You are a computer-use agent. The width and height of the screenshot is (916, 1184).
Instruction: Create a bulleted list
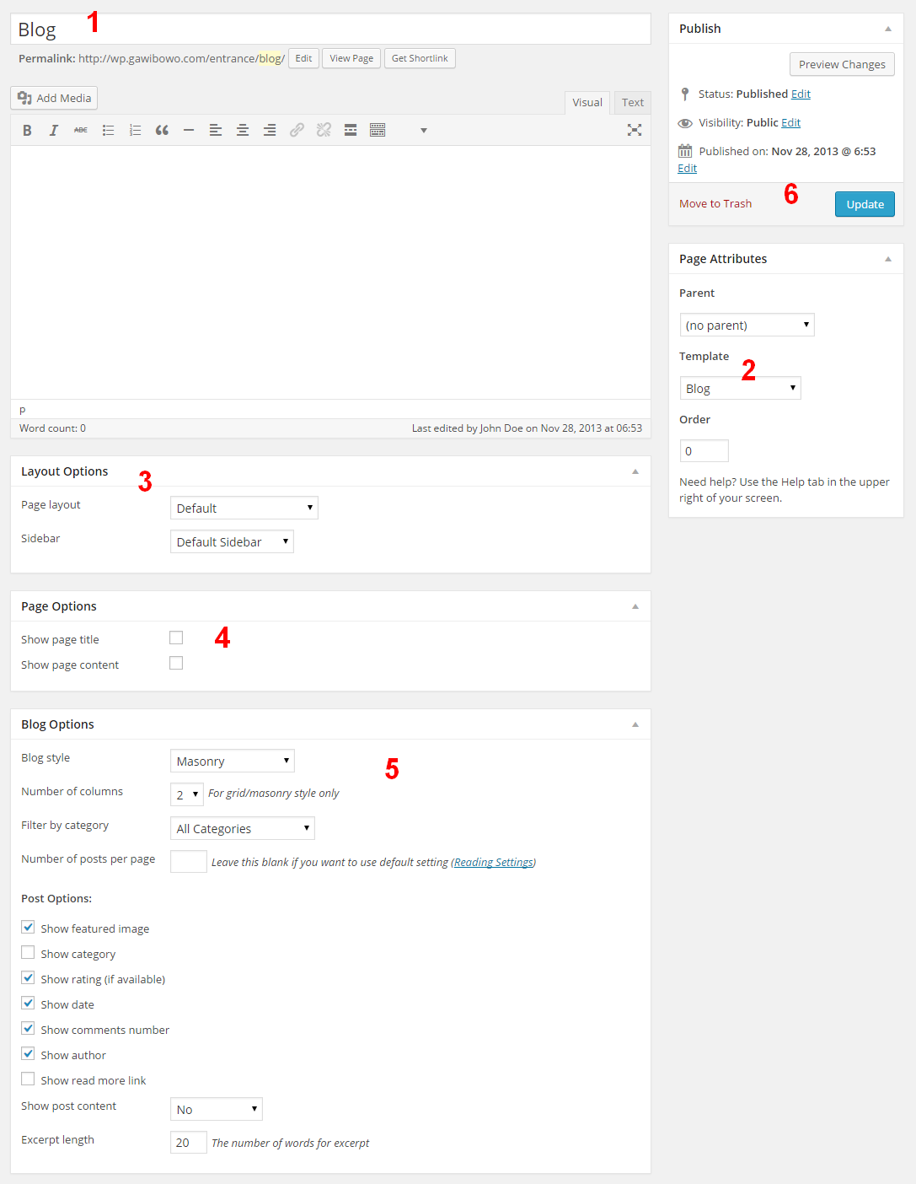108,130
